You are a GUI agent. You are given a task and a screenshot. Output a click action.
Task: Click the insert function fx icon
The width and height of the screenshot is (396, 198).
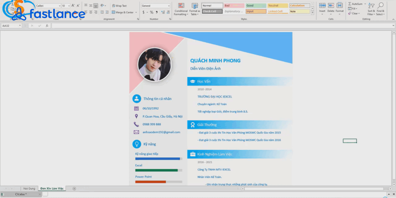(x=47, y=26)
